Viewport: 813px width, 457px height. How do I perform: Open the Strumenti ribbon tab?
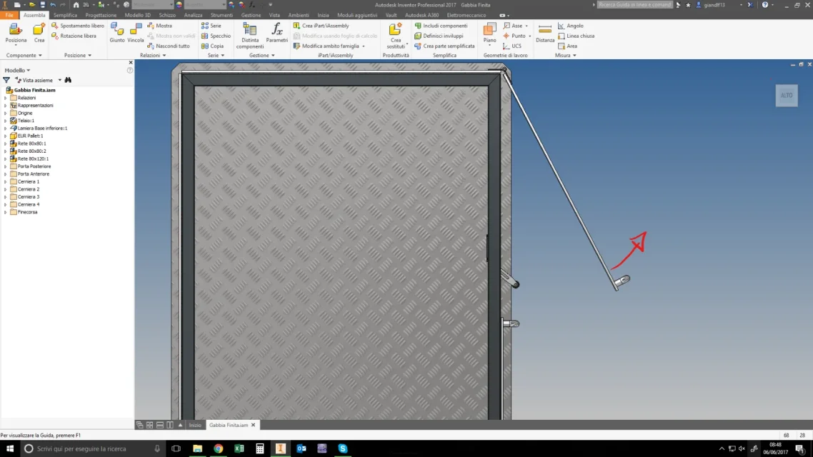pyautogui.click(x=221, y=15)
